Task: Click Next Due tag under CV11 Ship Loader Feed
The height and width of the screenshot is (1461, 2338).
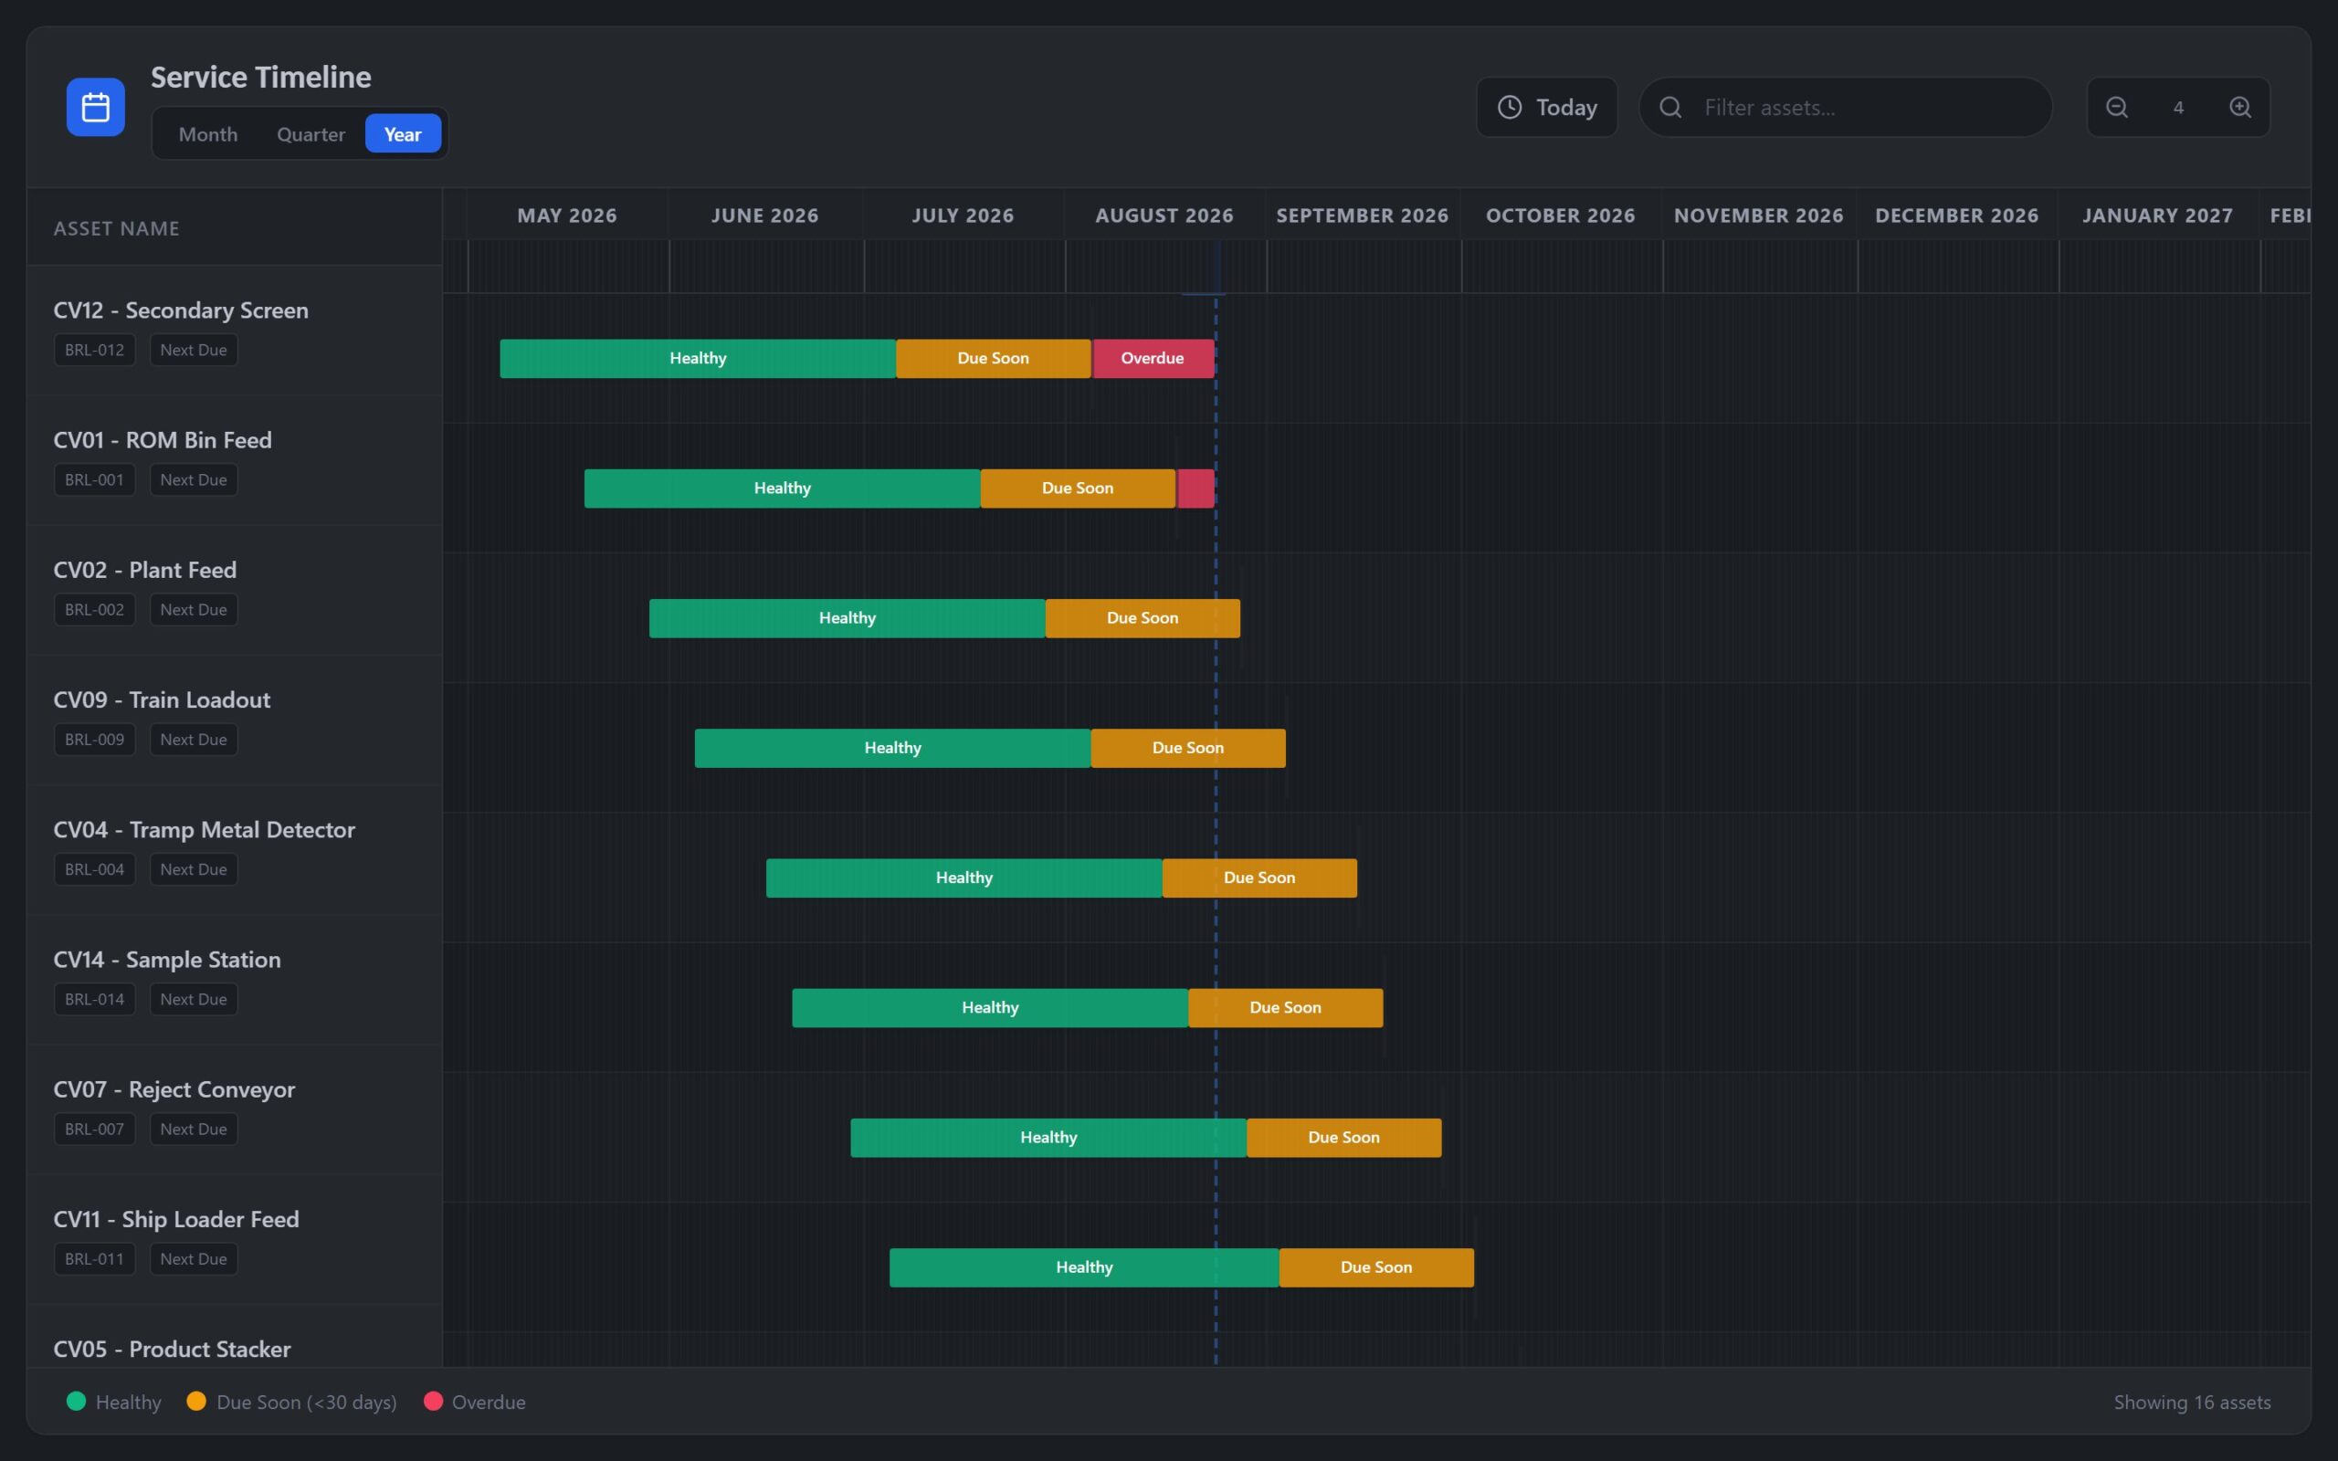Action: point(194,1259)
